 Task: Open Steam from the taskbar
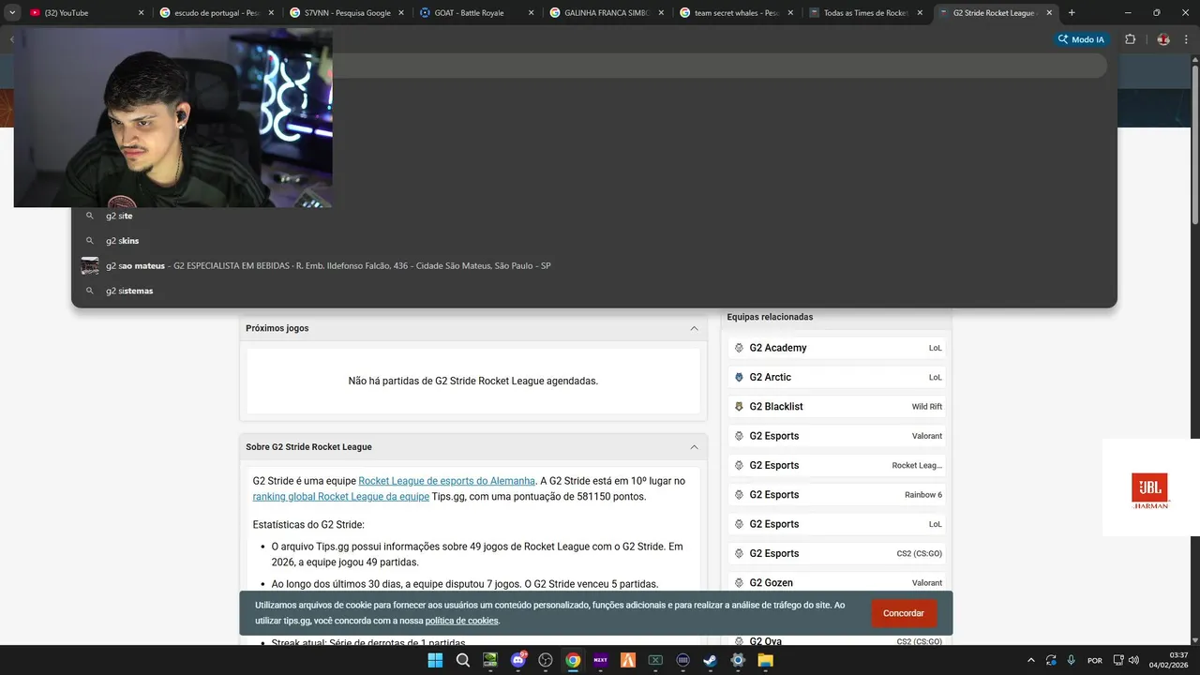pos(711,660)
